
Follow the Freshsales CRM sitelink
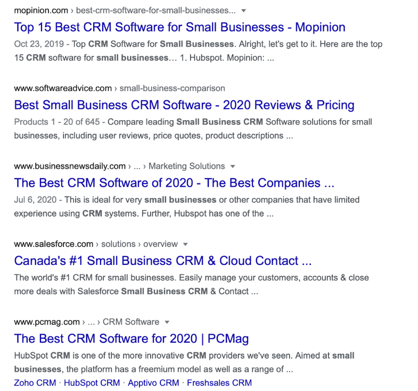pyautogui.click(x=219, y=382)
